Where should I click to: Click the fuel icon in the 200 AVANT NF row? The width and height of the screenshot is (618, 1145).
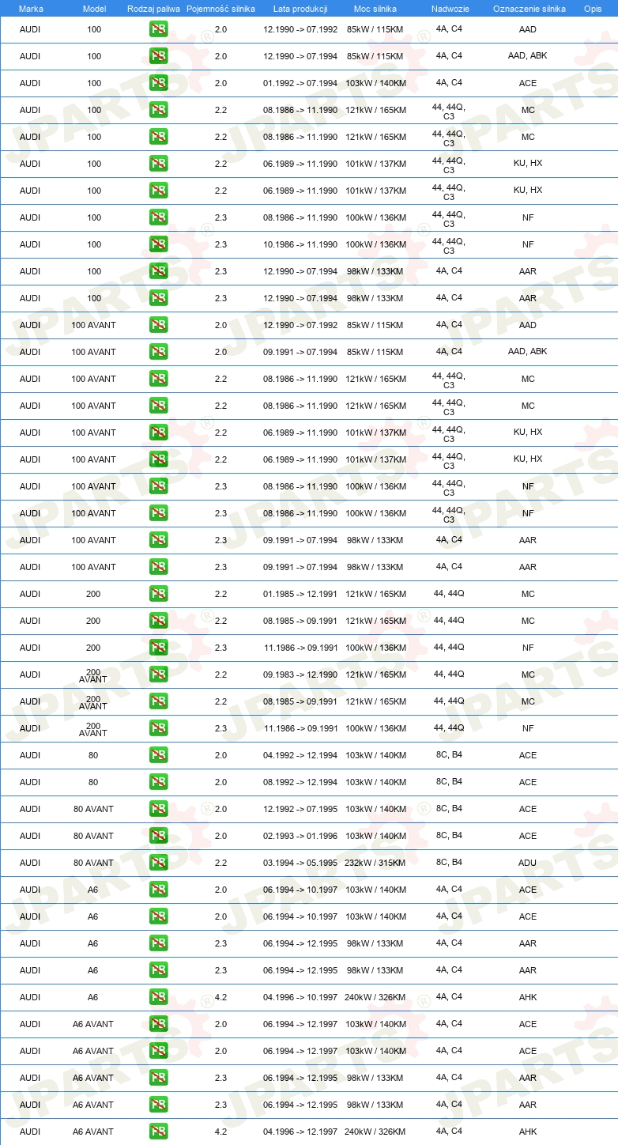[158, 728]
